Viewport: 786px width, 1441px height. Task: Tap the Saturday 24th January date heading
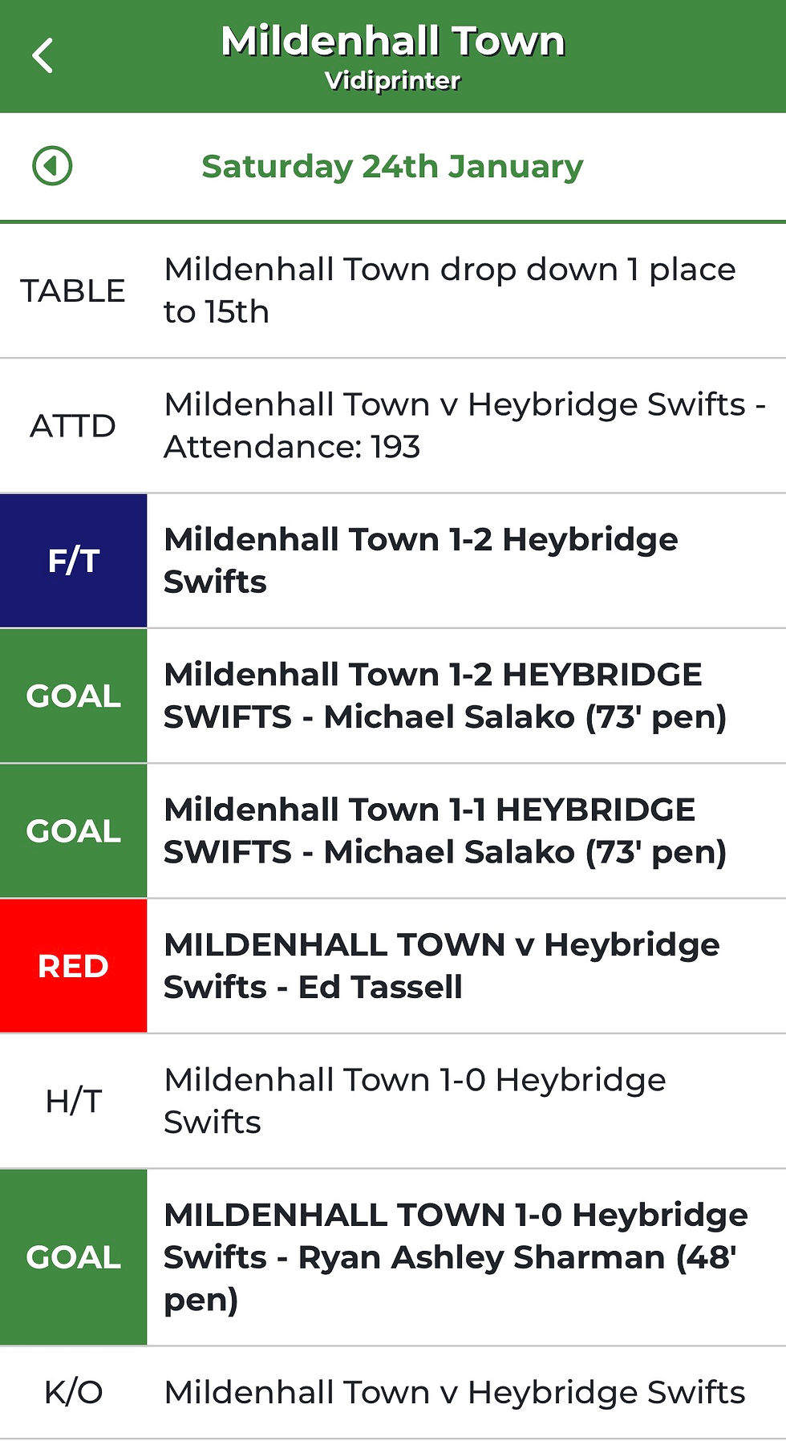click(392, 166)
